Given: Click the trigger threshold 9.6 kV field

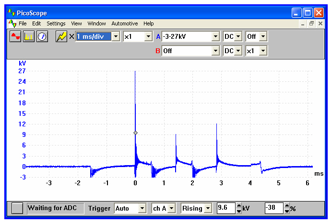Looking at the screenshot, I should (226, 208).
